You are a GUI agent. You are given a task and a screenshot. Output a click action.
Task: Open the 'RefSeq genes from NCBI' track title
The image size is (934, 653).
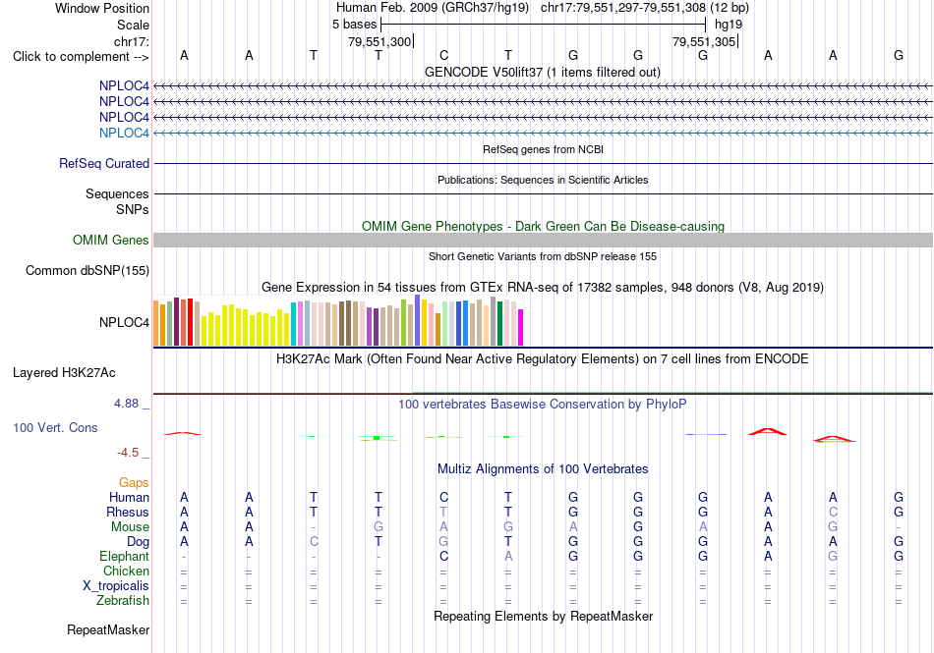[x=543, y=149]
